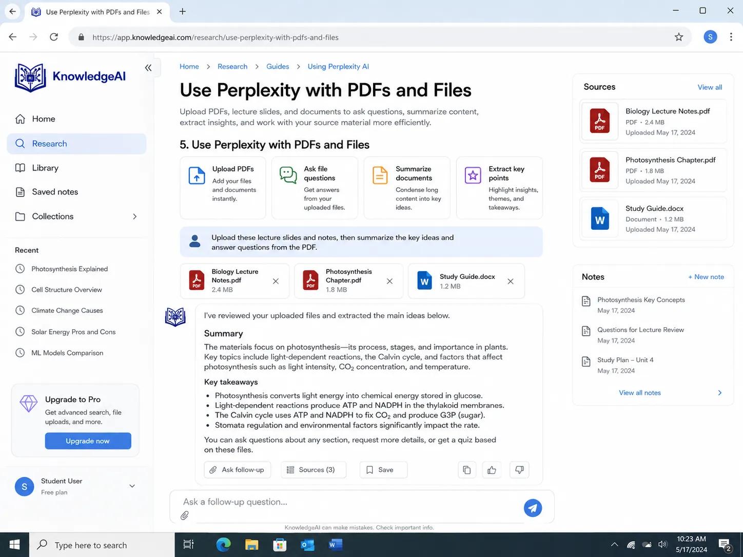This screenshot has width=743, height=557.
Task: Open Photosynthesis Chapter.pdf in Sources
Action: coord(653,170)
